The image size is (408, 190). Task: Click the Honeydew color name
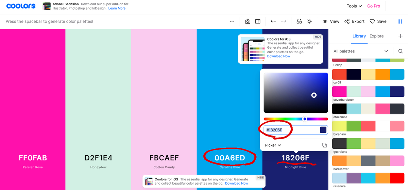pyautogui.click(x=98, y=167)
